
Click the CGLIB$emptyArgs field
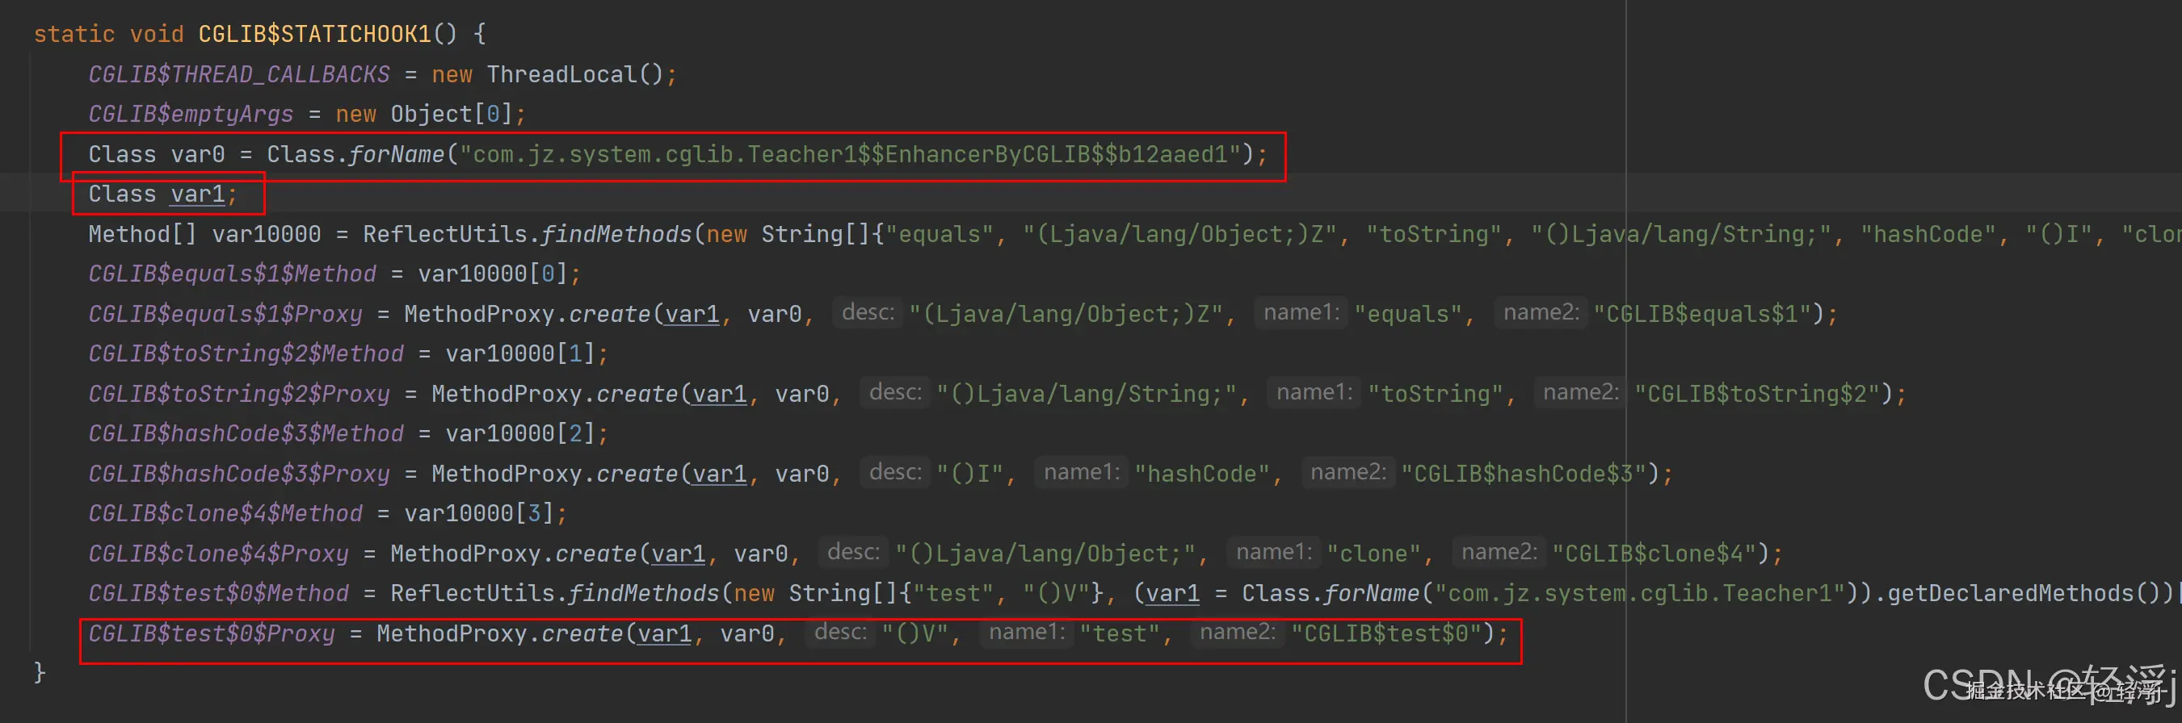(191, 114)
